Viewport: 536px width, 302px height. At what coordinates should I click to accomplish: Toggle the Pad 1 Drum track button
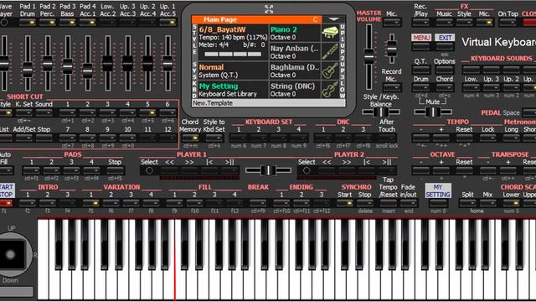tap(28, 23)
